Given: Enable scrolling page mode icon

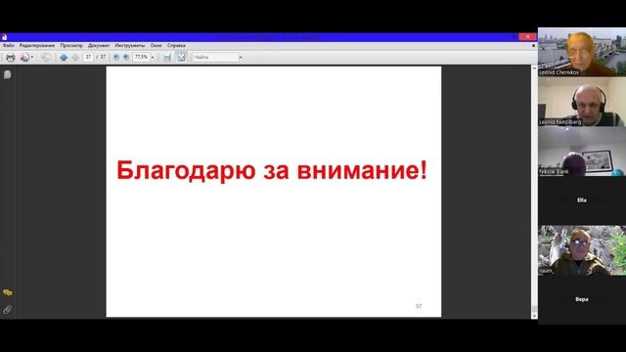Looking at the screenshot, I should point(167,58).
